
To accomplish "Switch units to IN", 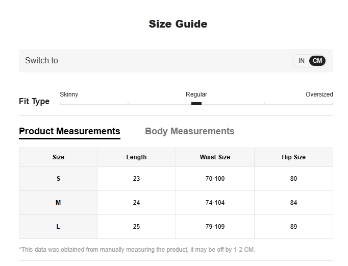I will (x=302, y=61).
